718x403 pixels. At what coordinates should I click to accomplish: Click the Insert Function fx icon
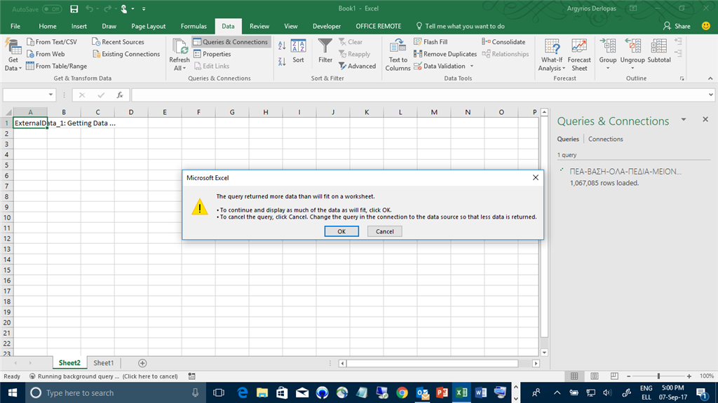click(x=119, y=95)
